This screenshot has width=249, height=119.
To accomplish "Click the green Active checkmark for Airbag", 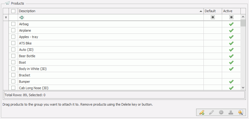I will click(x=231, y=24).
